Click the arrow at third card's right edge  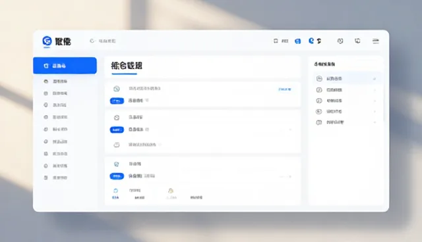[x=290, y=176]
